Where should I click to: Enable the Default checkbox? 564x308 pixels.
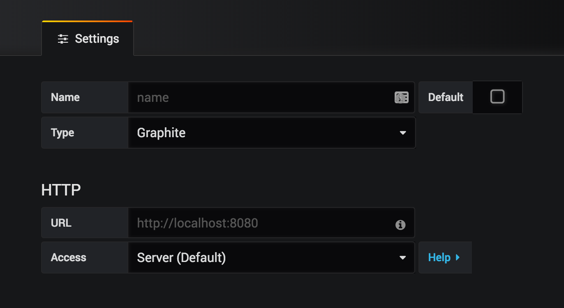click(497, 97)
